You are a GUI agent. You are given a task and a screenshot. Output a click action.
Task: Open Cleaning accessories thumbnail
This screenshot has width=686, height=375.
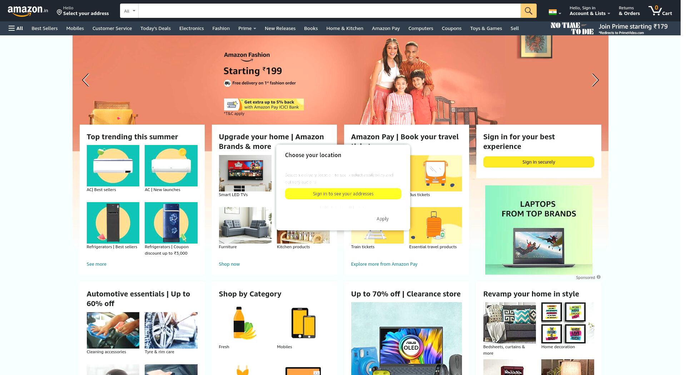[113, 330]
